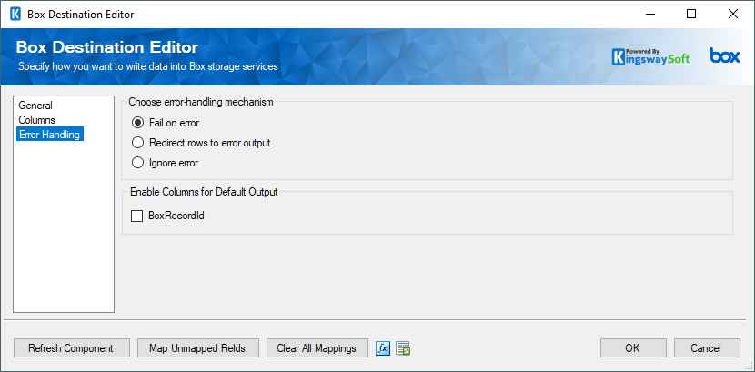This screenshot has width=755, height=372.
Task: Close the Box Destination Editor window
Action: (733, 15)
